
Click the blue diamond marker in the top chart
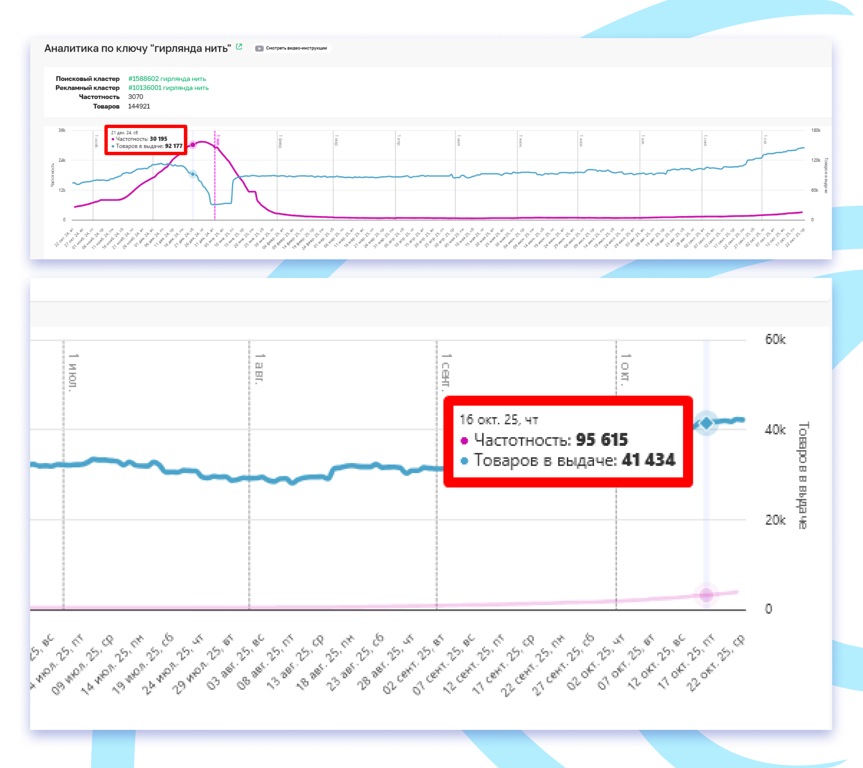(x=192, y=174)
